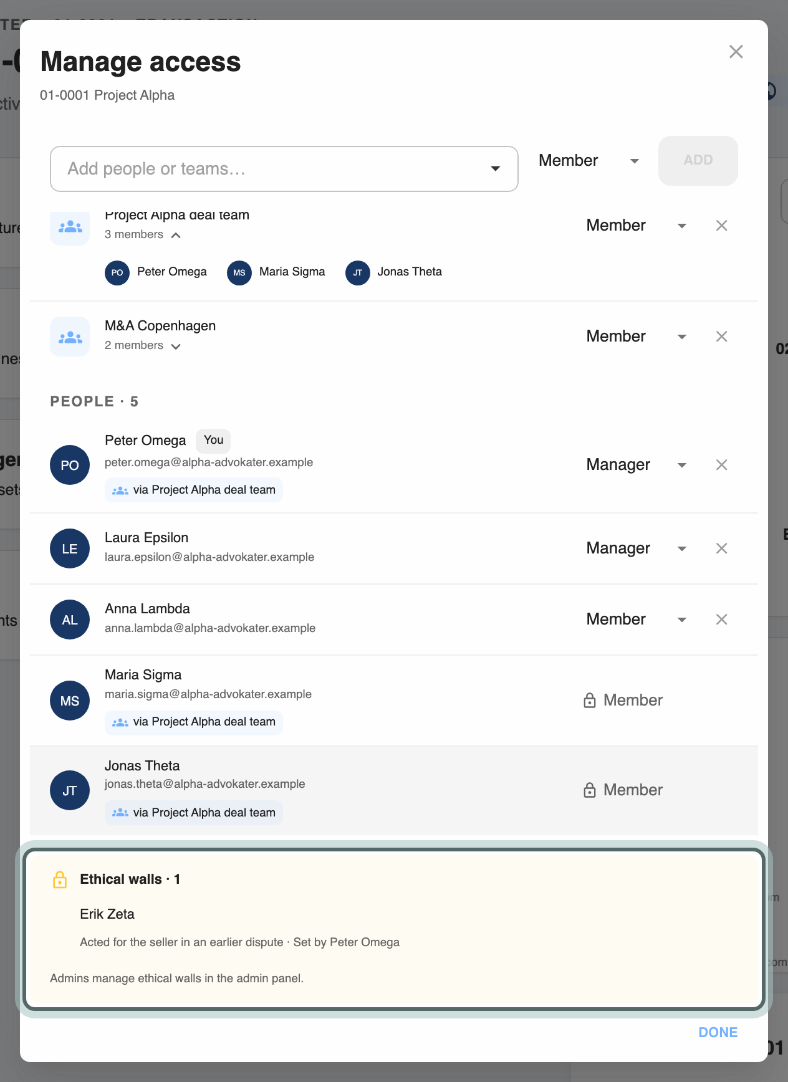788x1082 pixels.
Task: Click the lock icon beside Jonas Theta's Member role
Action: [x=590, y=790]
